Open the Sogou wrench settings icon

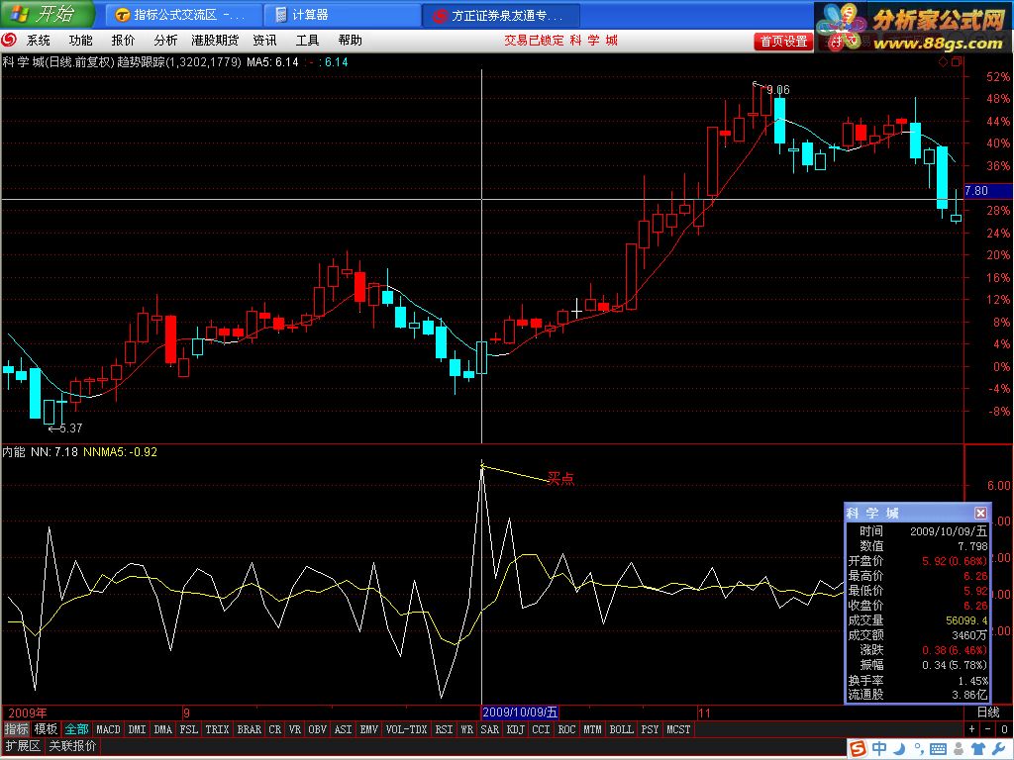point(996,748)
